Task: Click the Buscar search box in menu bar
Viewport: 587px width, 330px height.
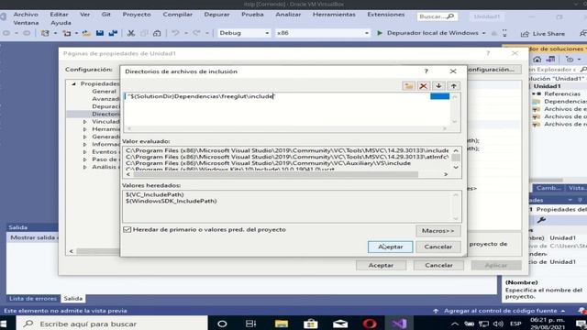Action: click(437, 16)
